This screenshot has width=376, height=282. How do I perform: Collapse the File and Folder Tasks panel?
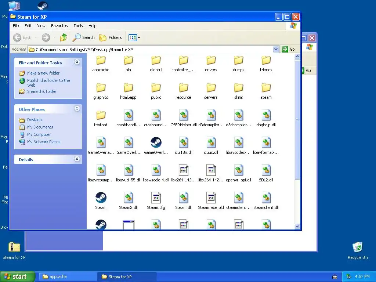click(77, 62)
